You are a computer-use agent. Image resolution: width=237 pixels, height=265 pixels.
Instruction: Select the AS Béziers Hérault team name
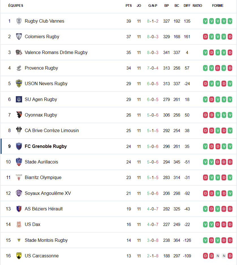point(44,209)
